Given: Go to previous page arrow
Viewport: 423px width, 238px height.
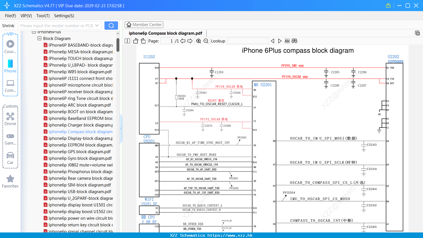Looking at the screenshot, I should pyautogui.click(x=183, y=41).
